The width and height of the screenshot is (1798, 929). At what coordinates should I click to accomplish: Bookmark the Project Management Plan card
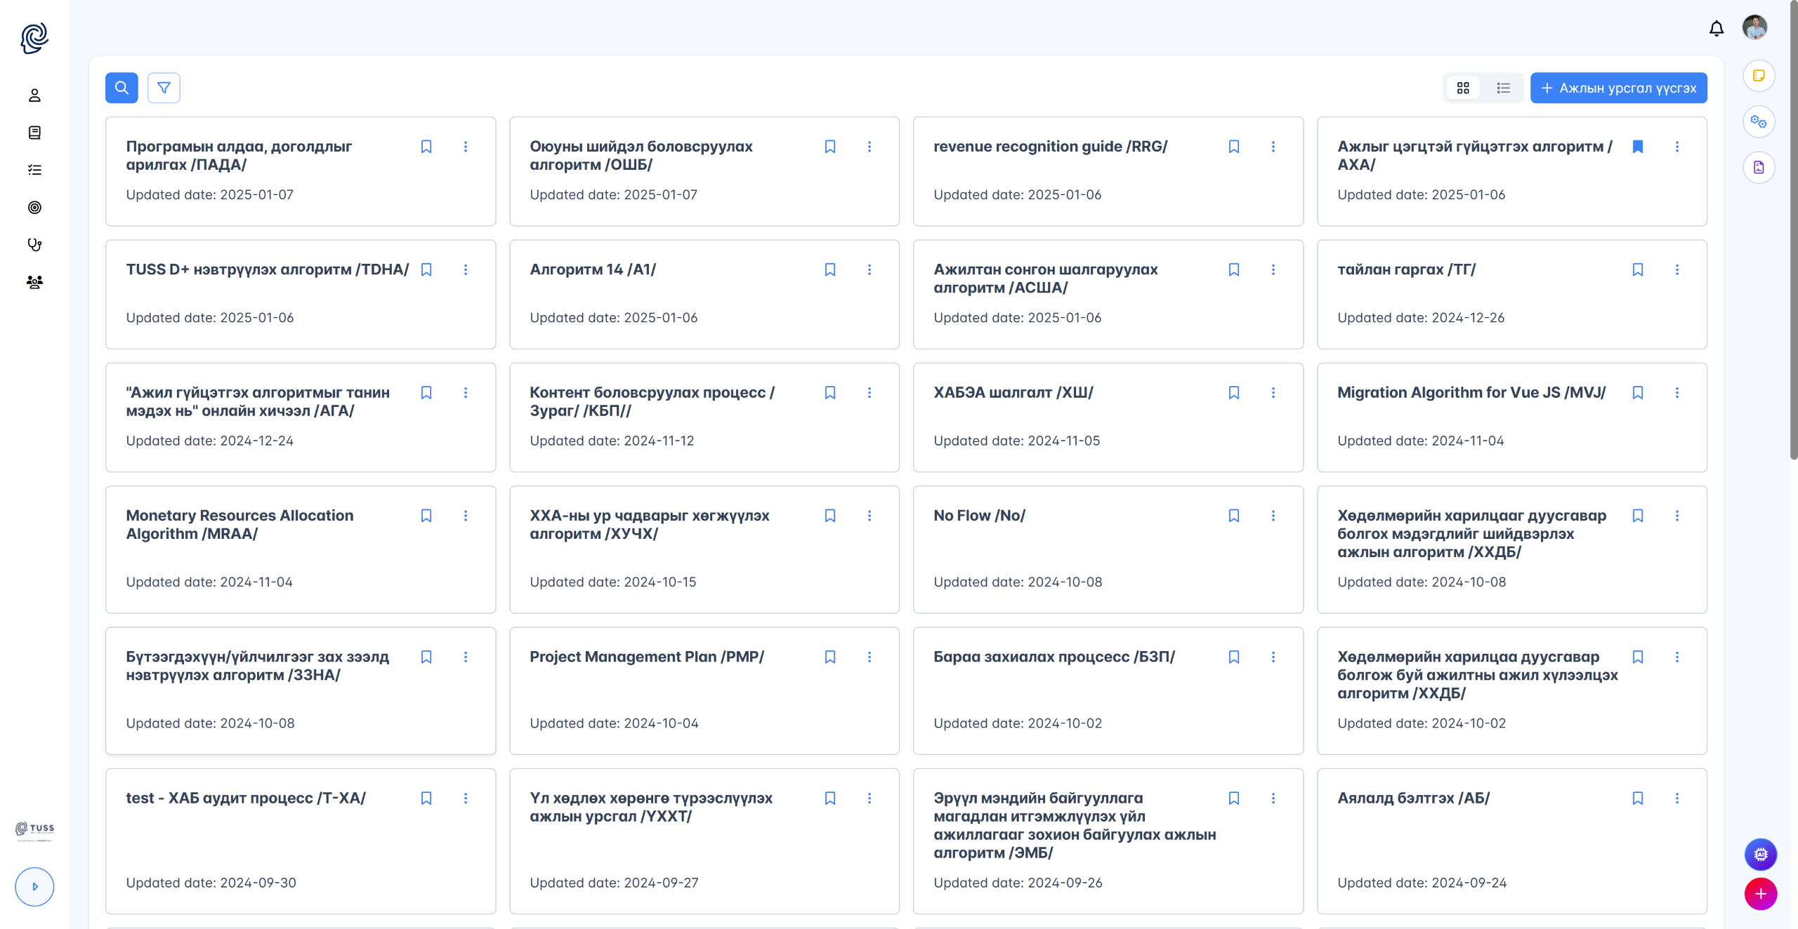829,657
